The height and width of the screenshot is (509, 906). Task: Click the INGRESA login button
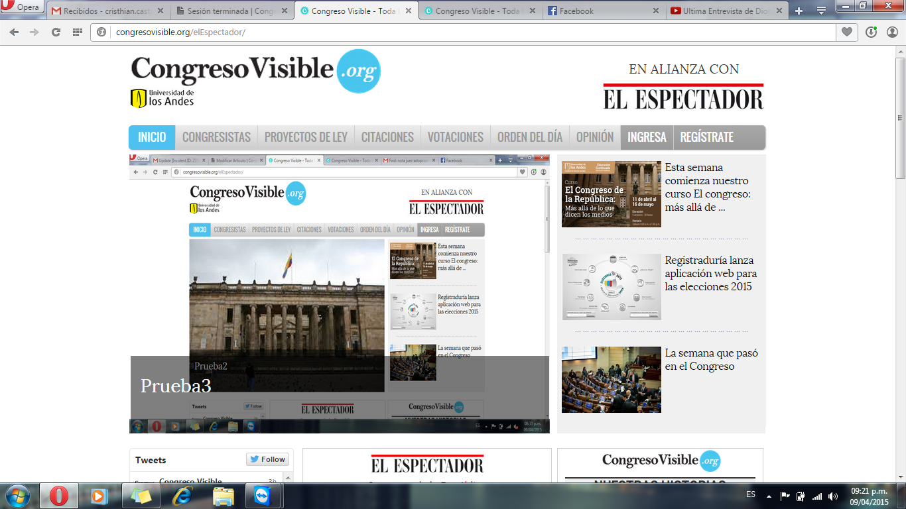[647, 137]
